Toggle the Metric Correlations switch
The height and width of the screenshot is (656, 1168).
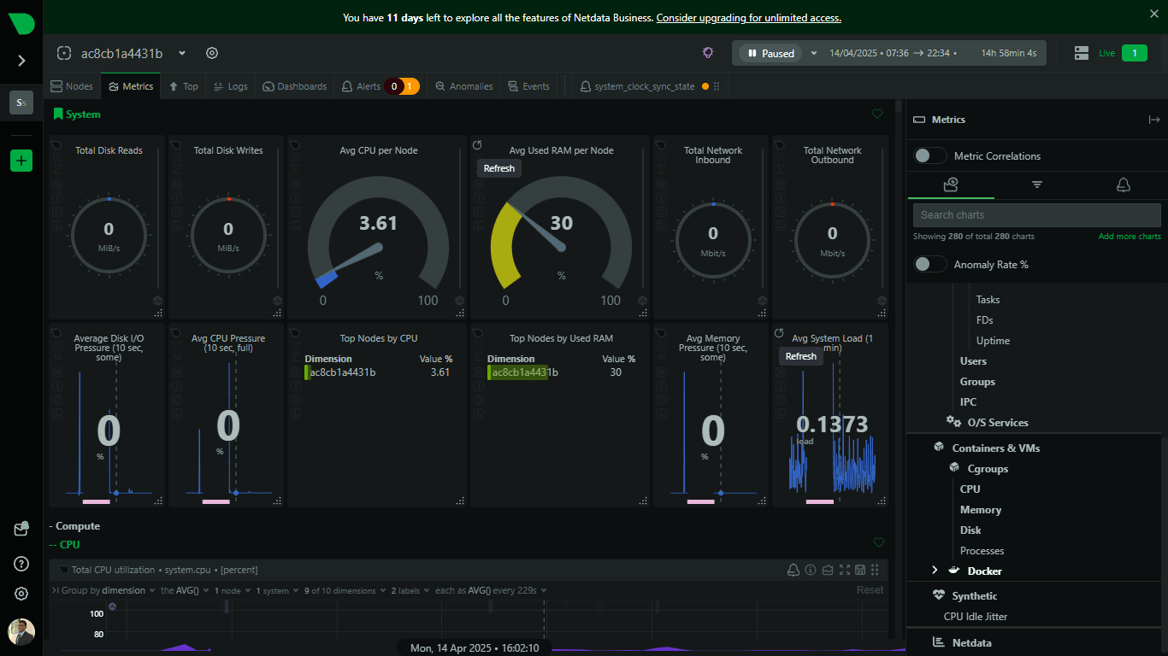point(930,155)
